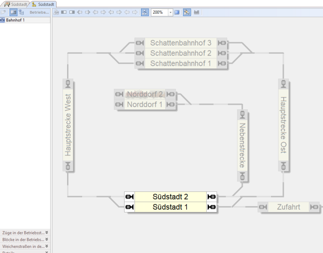The height and width of the screenshot is (253, 323).
Task: Select the Südstadt 1 block
Action: tap(170, 207)
